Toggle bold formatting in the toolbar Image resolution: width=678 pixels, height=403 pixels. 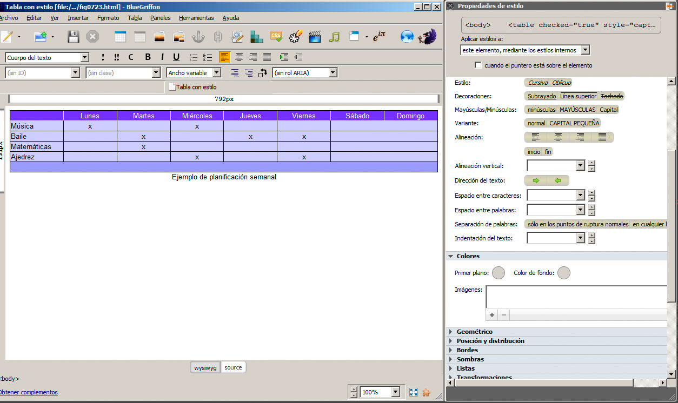(x=148, y=57)
